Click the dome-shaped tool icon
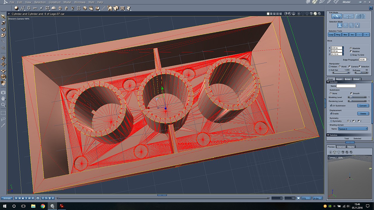 54,8
